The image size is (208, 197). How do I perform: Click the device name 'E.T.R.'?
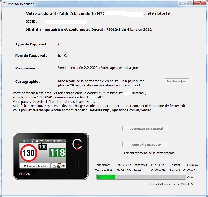click(x=62, y=55)
